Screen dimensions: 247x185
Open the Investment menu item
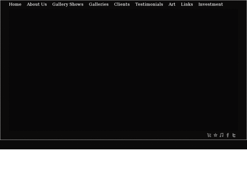click(211, 4)
